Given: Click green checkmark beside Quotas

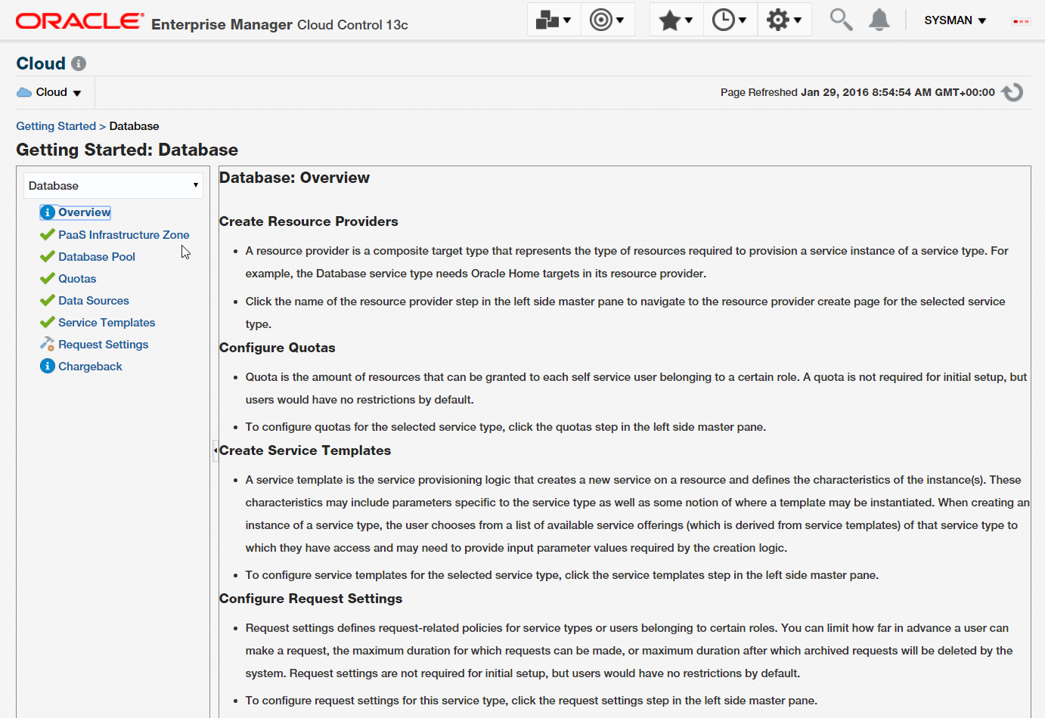Looking at the screenshot, I should 48,278.
